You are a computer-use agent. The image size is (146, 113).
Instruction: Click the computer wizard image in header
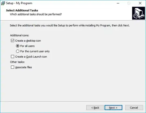click(138, 13)
